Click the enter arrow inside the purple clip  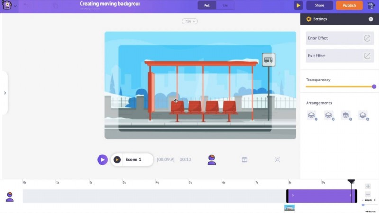(293, 195)
